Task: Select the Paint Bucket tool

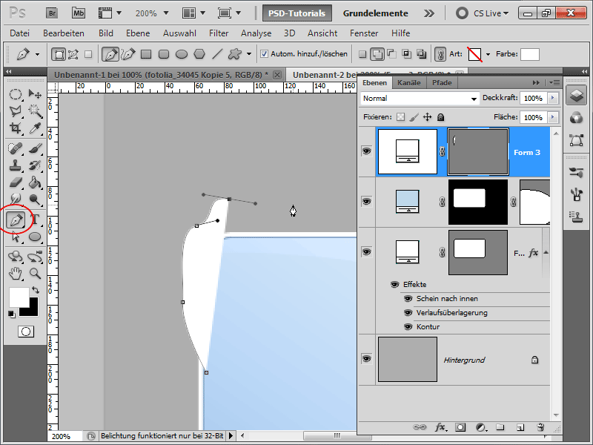Action: pyautogui.click(x=35, y=182)
